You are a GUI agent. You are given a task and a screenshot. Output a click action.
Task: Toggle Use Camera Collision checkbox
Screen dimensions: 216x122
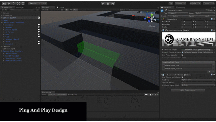click(182, 77)
